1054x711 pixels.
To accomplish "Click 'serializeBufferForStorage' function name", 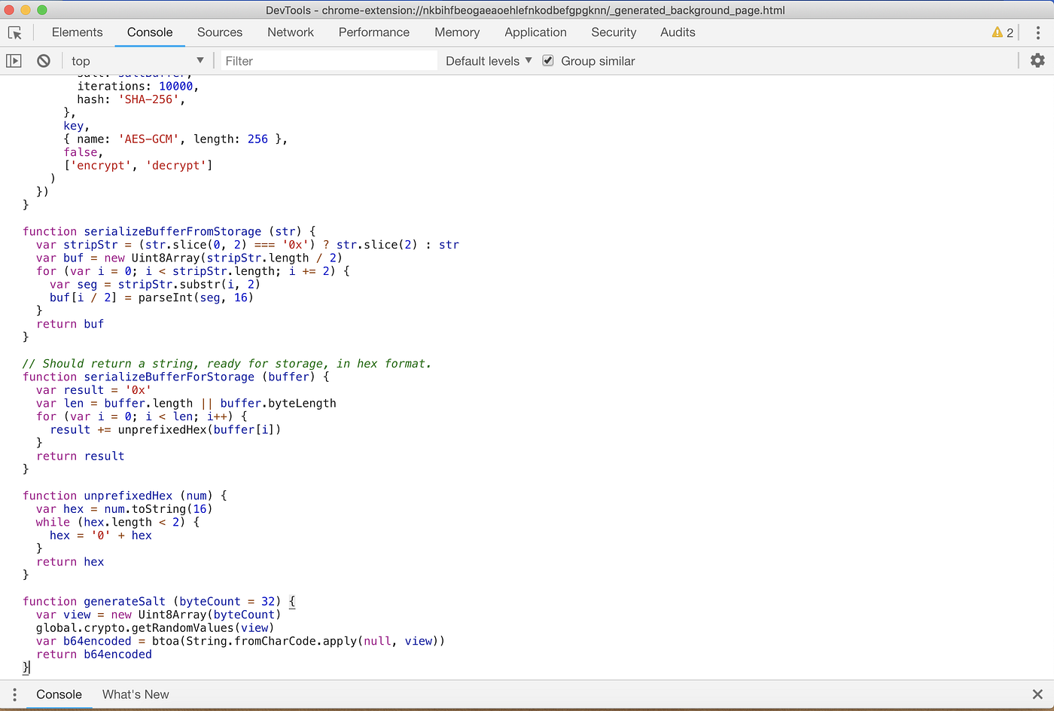I will (x=169, y=377).
